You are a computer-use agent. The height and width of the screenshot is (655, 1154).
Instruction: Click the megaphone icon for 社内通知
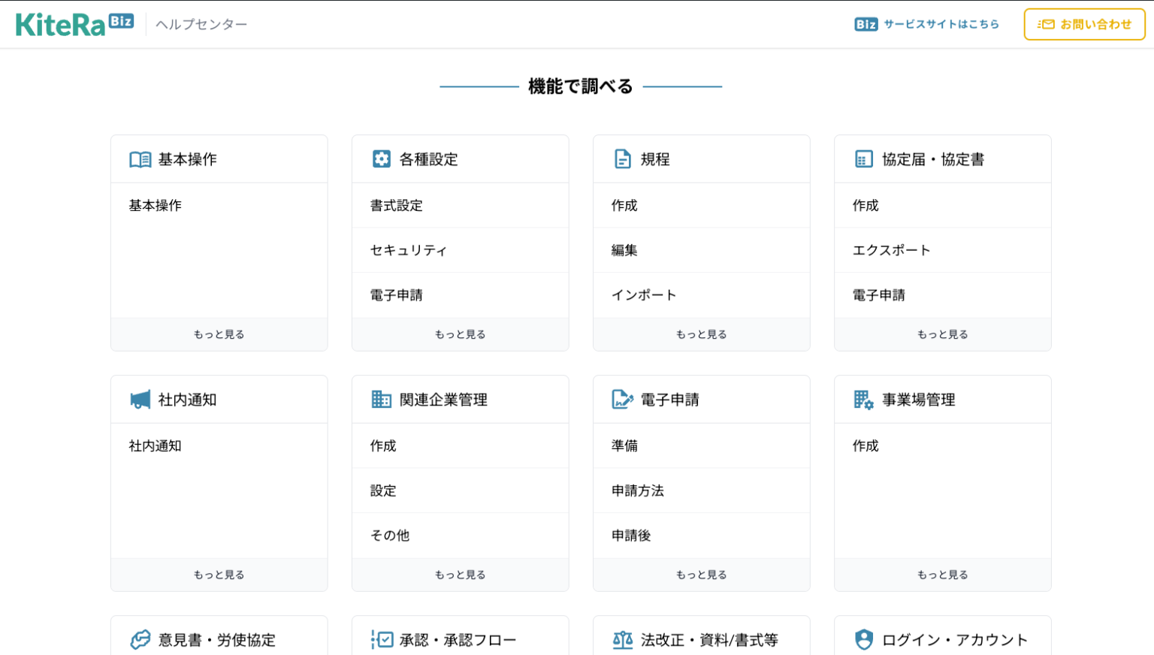point(140,400)
